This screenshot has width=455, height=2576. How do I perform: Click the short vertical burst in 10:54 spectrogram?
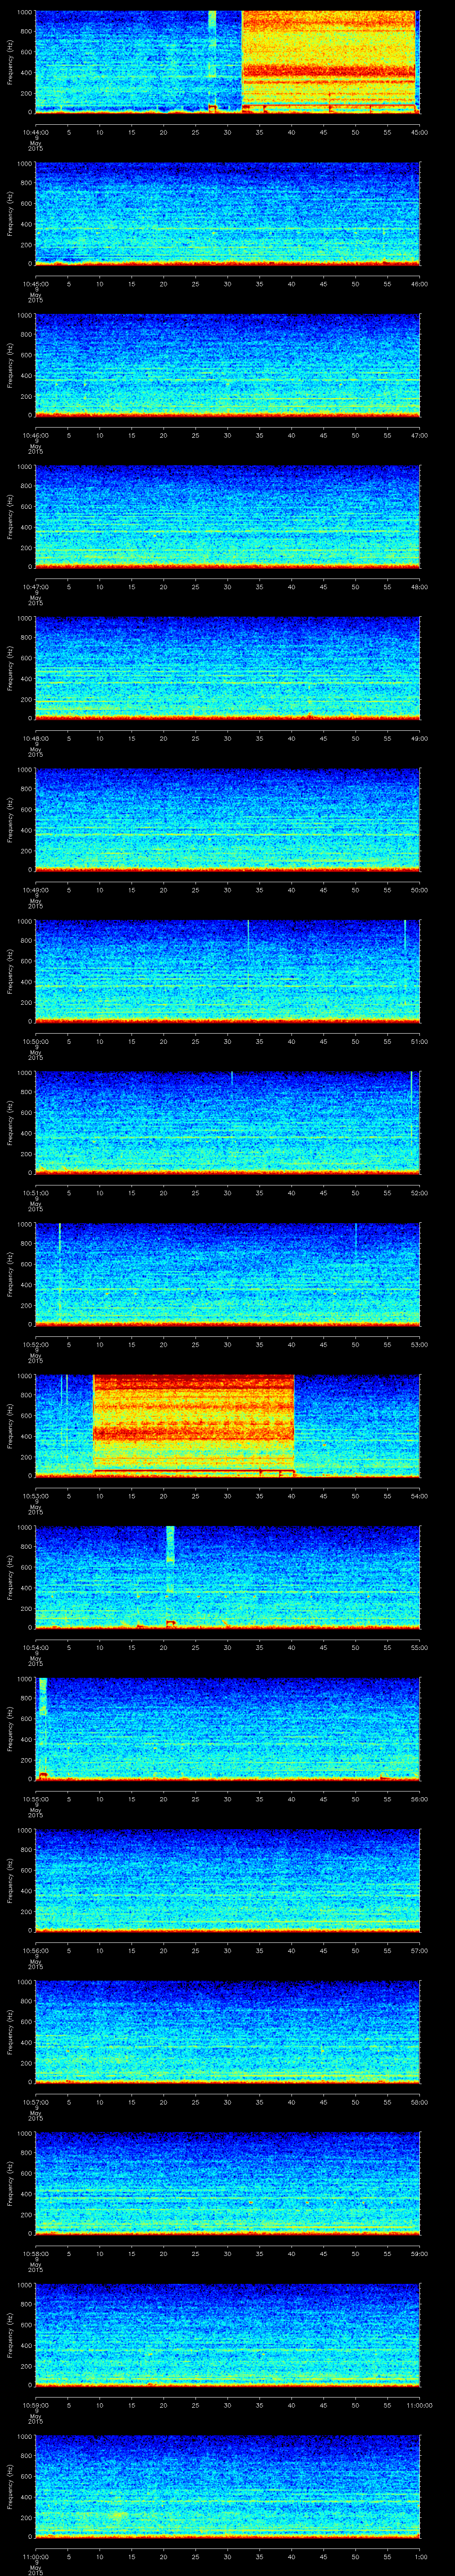[170, 1577]
